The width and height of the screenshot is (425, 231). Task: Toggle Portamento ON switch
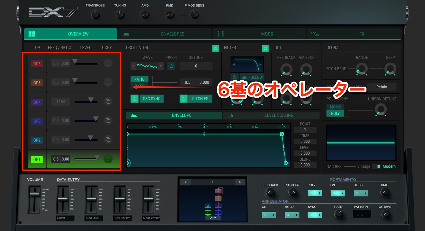(x=338, y=193)
